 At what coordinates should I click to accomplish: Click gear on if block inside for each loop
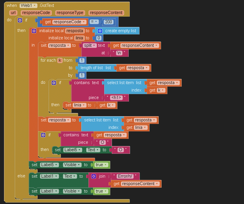coord(54,83)
